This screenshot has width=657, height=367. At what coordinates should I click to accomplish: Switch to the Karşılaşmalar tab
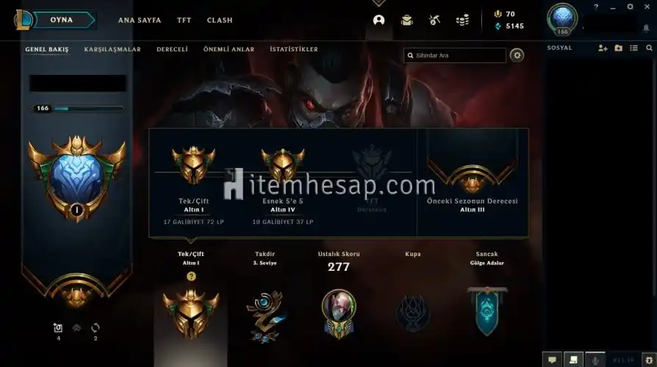click(112, 49)
